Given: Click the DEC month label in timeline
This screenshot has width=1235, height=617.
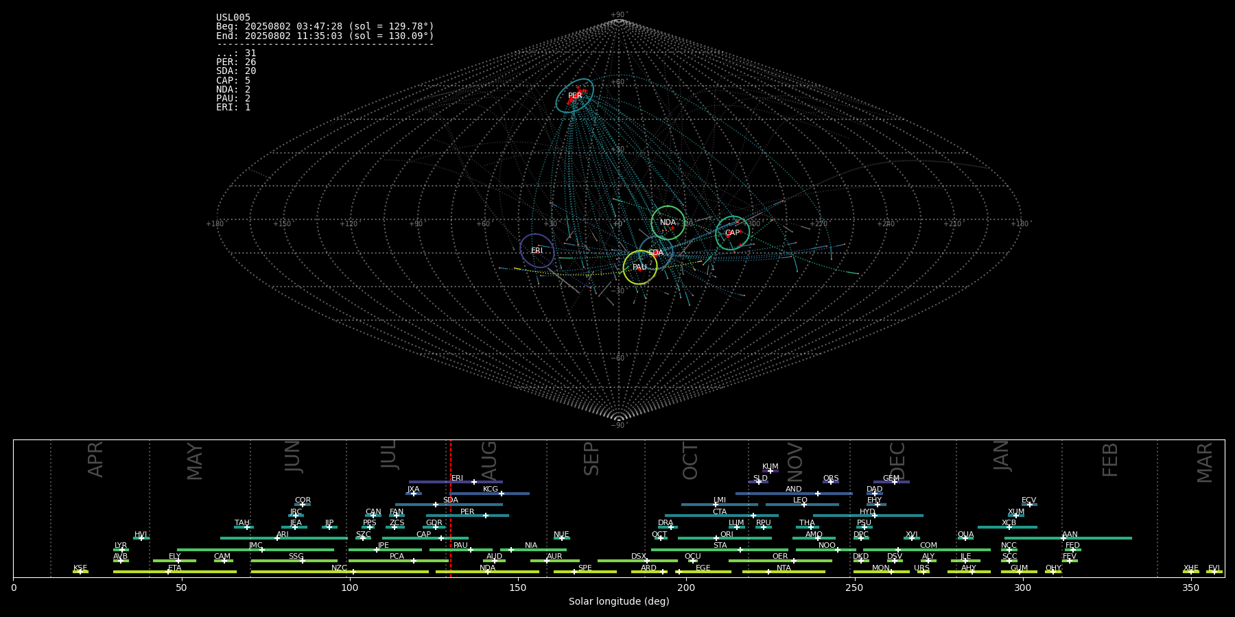Looking at the screenshot, I should tap(897, 461).
